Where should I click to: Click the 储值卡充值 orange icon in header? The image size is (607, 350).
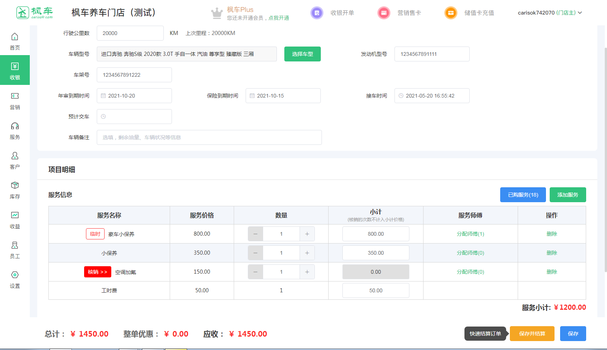coord(451,13)
